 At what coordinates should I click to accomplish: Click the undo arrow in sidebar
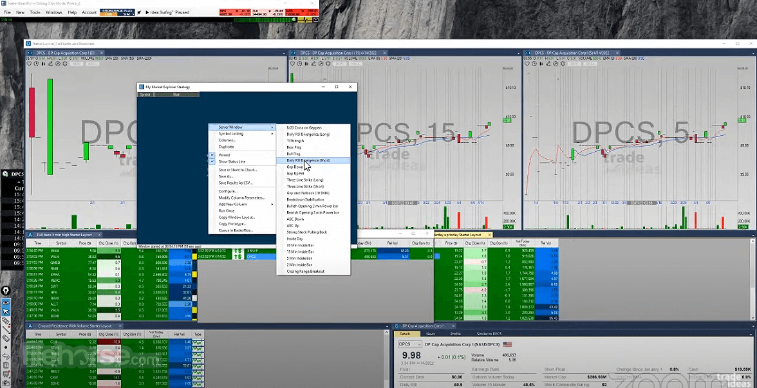click(x=5, y=356)
